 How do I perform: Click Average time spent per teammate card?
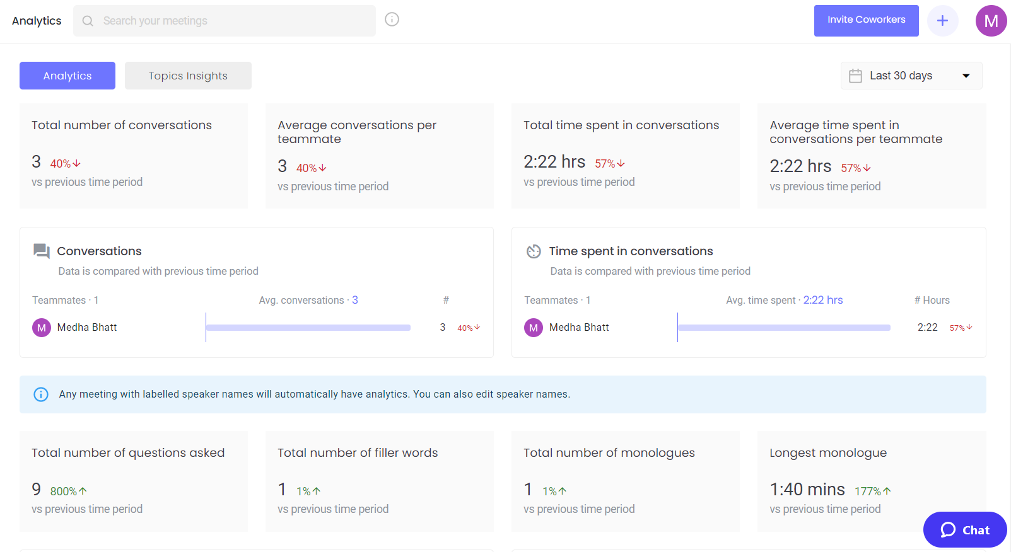tap(872, 156)
